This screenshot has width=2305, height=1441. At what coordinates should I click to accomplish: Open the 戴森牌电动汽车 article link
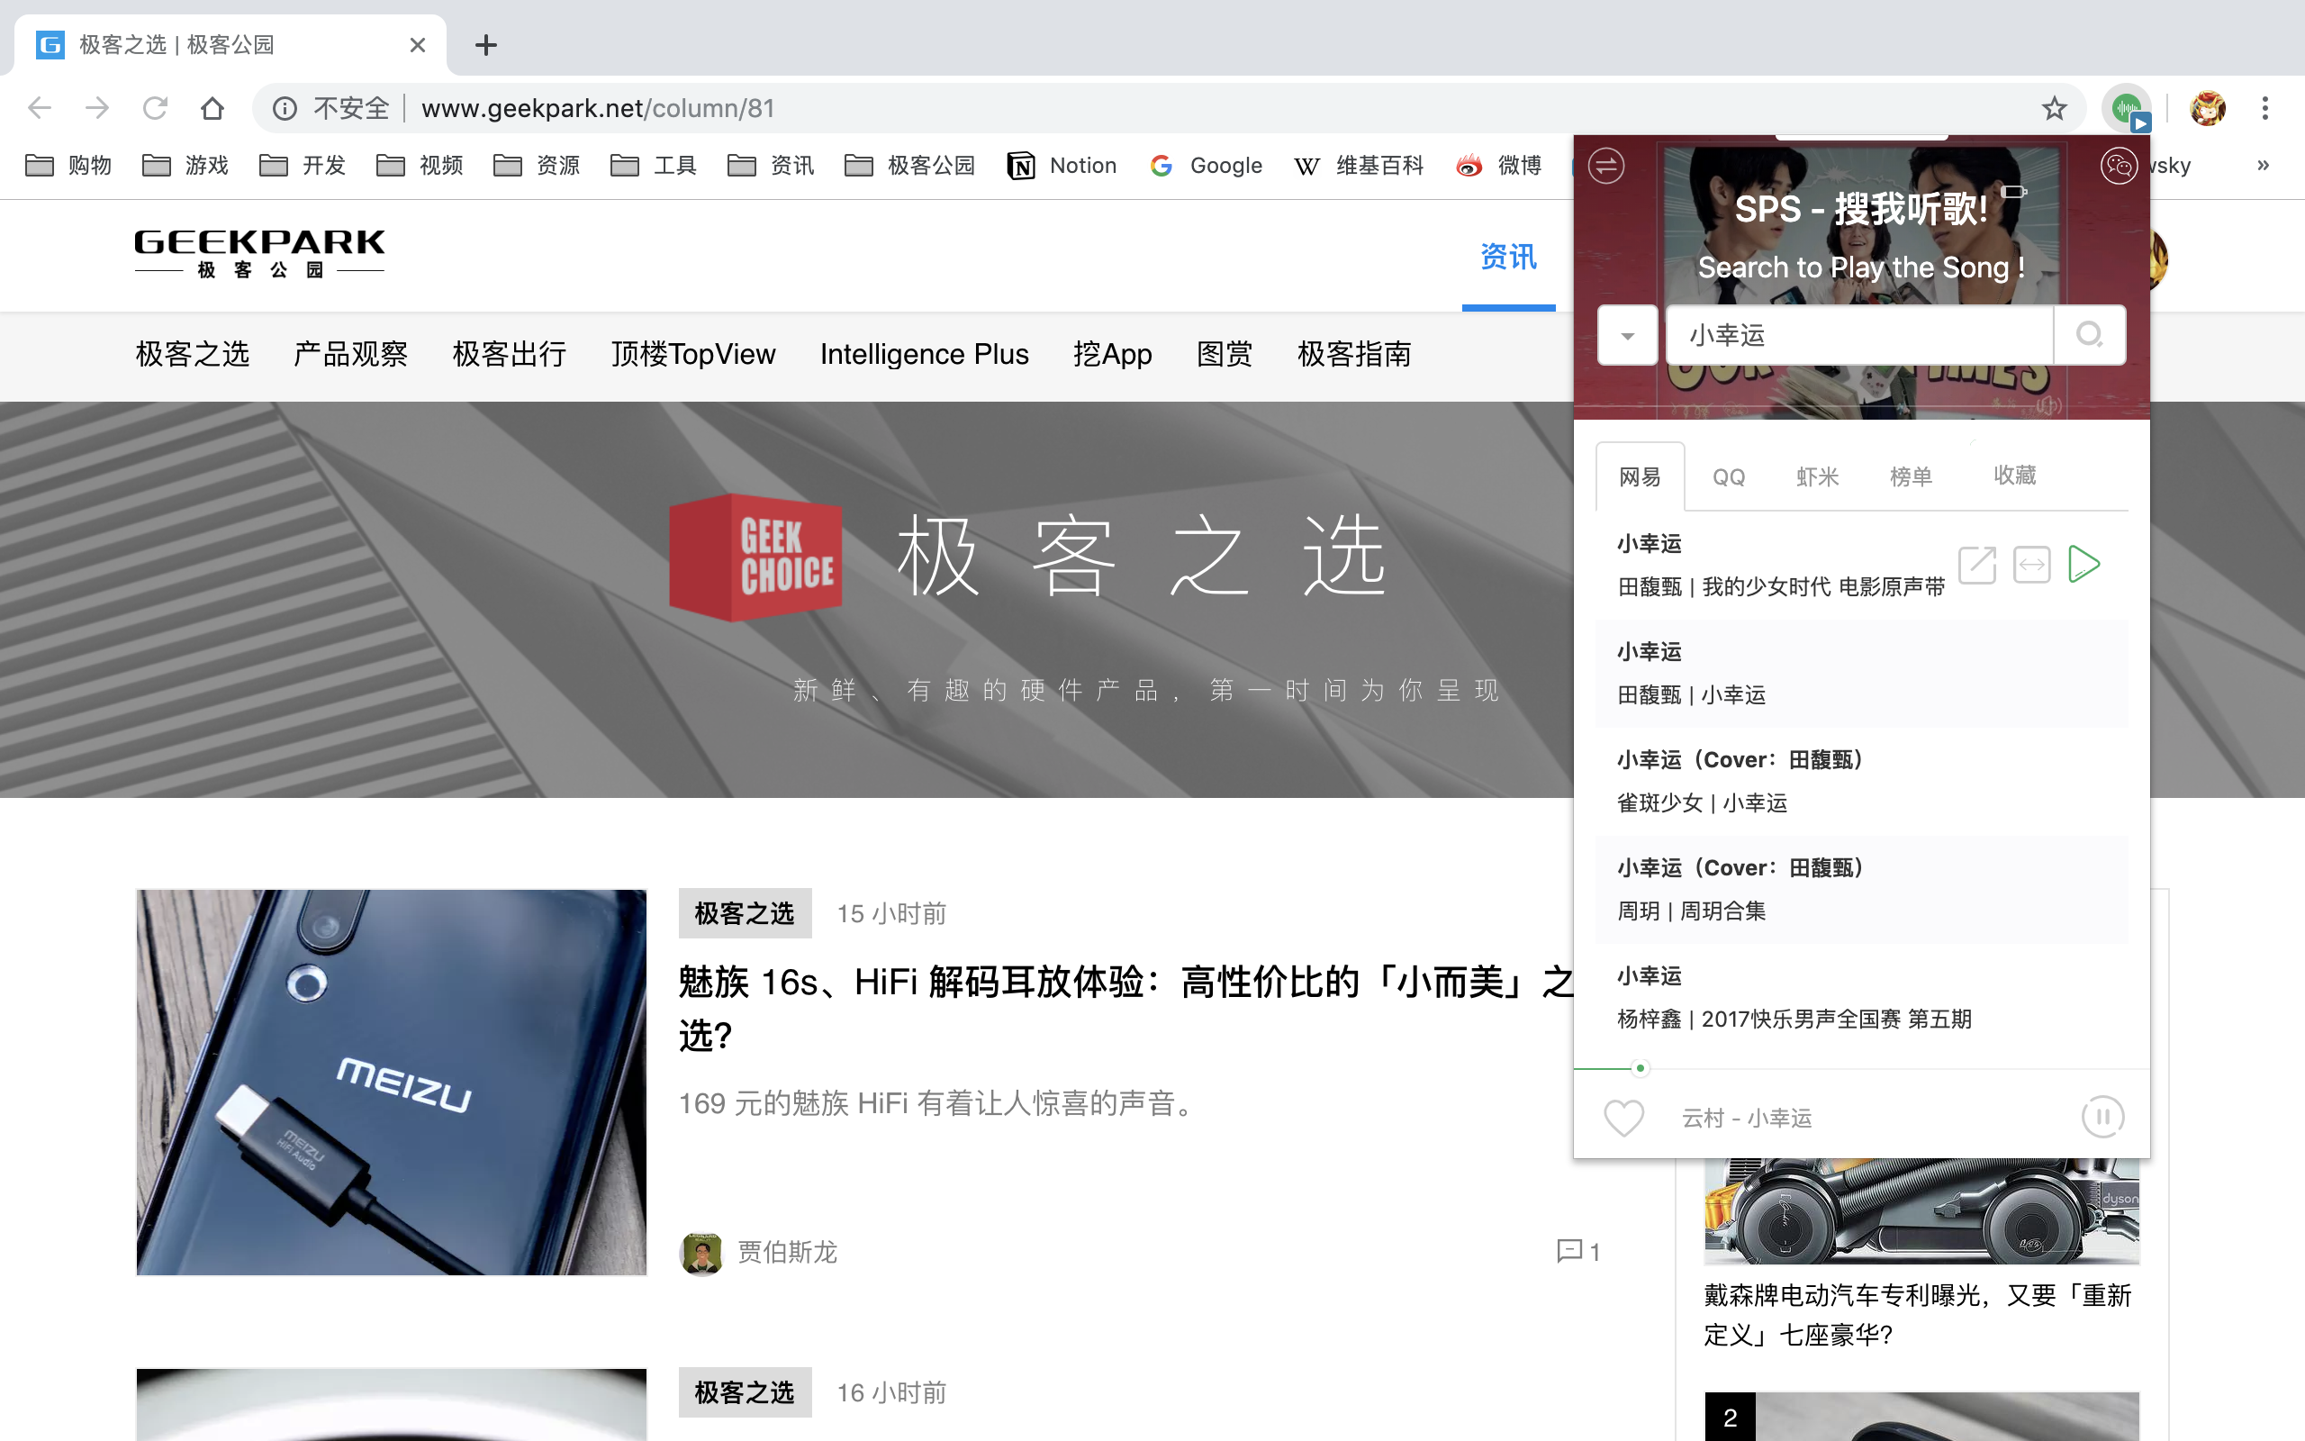(1917, 1314)
